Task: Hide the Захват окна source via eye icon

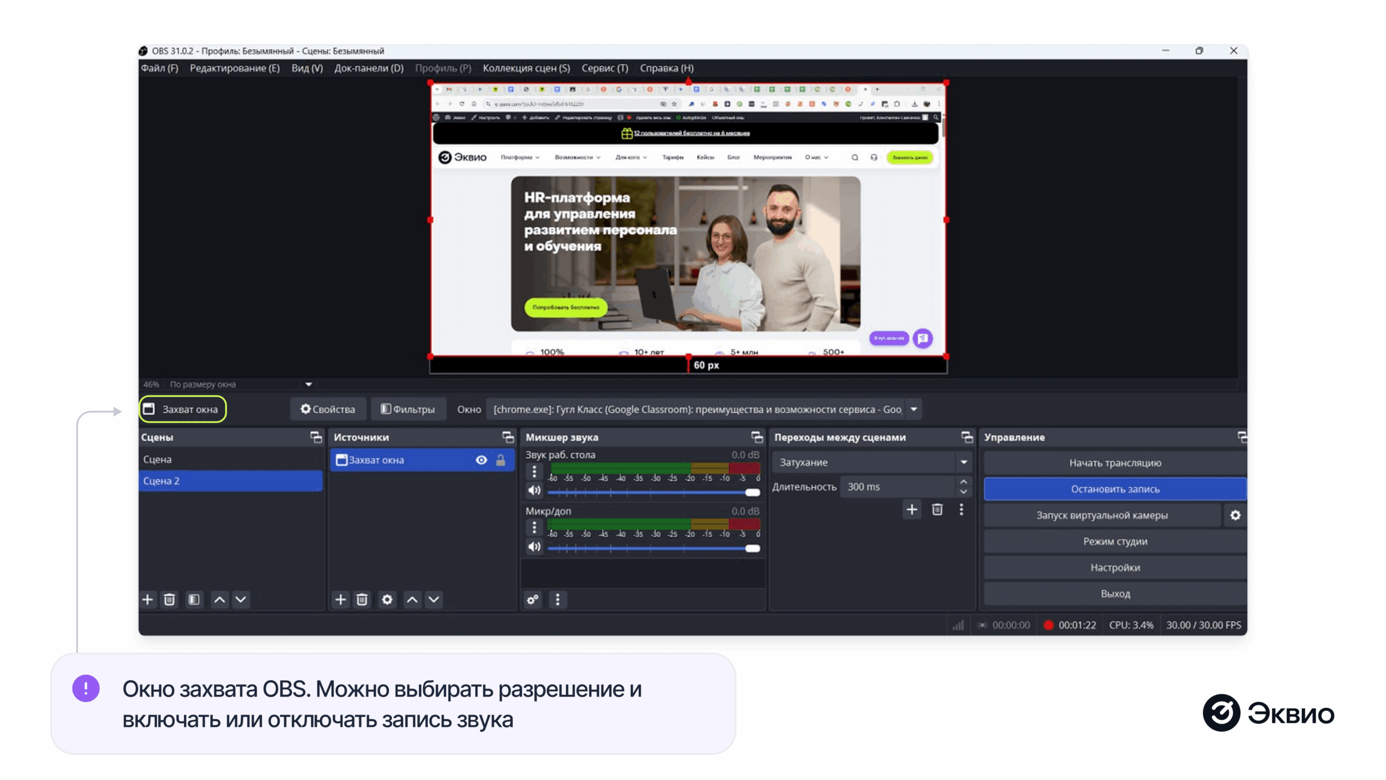Action: (x=481, y=460)
